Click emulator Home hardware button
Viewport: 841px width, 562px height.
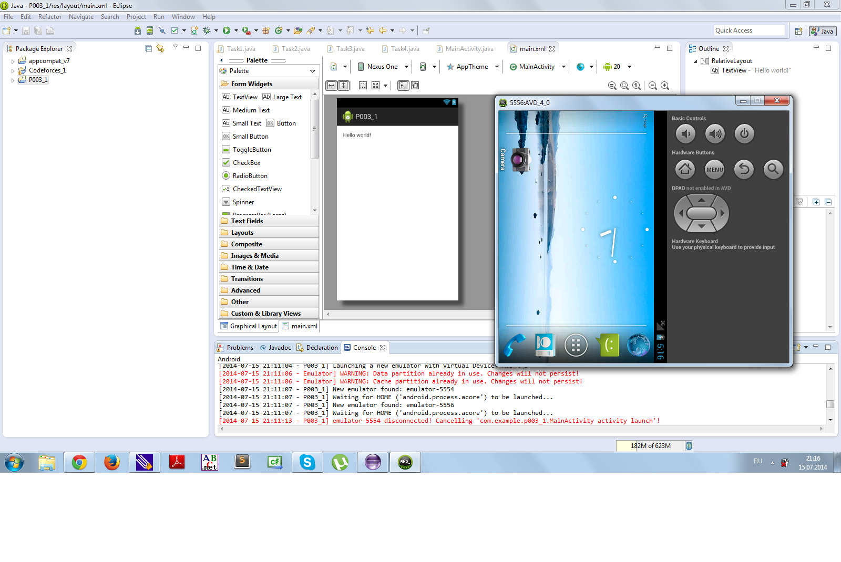coord(685,169)
